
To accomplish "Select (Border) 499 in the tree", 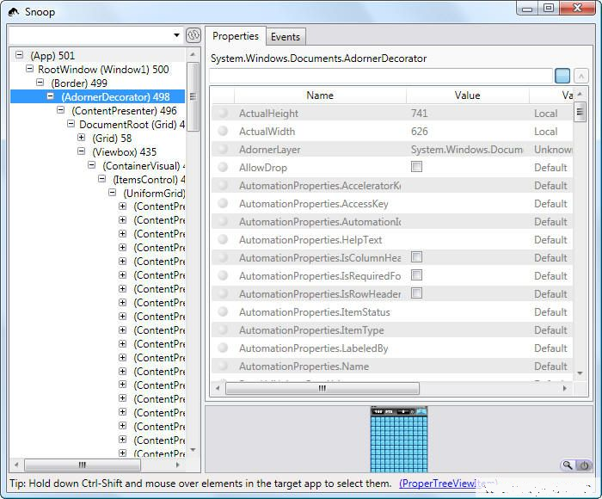I will [79, 83].
